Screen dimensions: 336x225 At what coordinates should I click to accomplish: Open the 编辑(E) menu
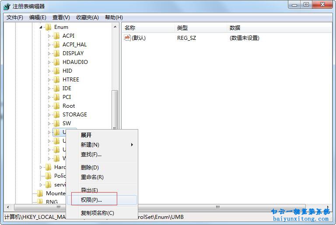pos(38,18)
